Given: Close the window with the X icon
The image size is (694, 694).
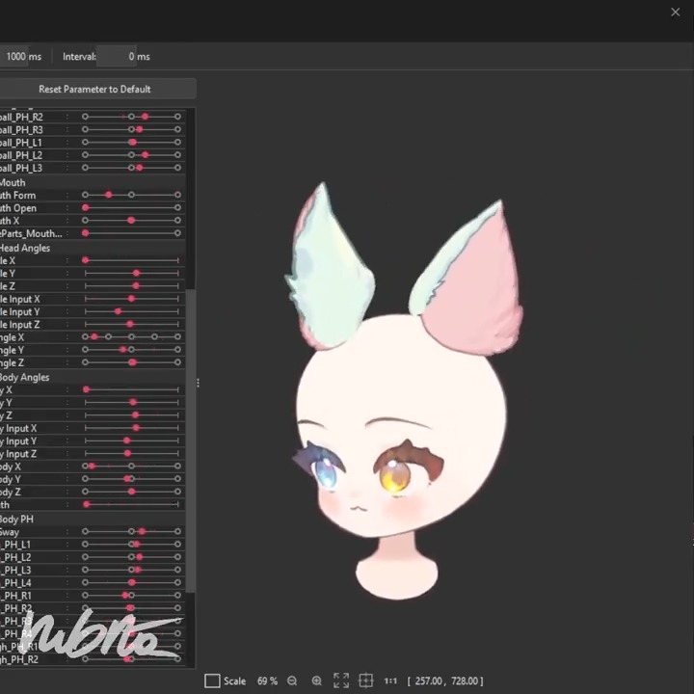Looking at the screenshot, I should pyautogui.click(x=675, y=12).
